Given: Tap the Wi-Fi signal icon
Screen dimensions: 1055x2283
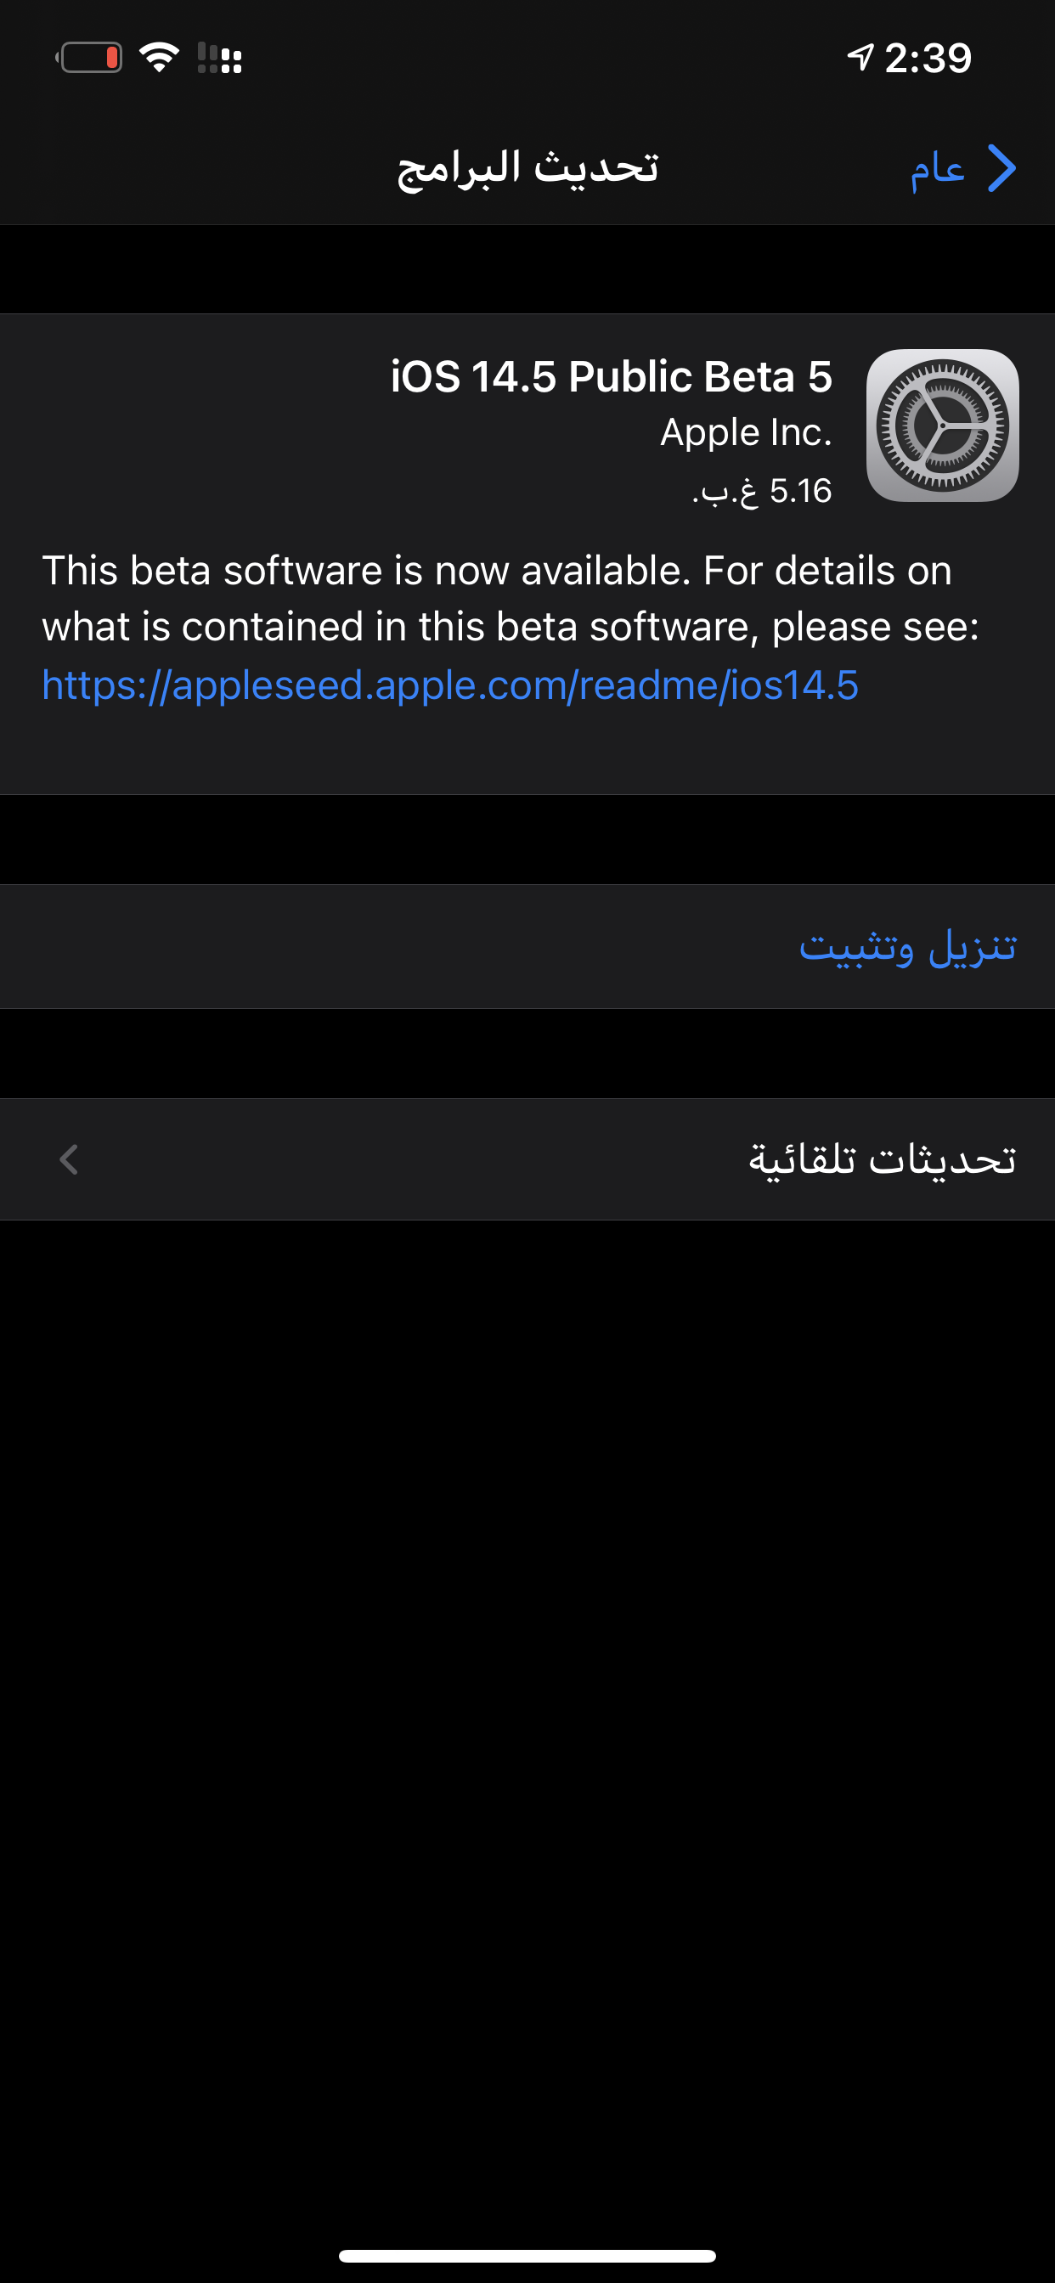Looking at the screenshot, I should (160, 58).
